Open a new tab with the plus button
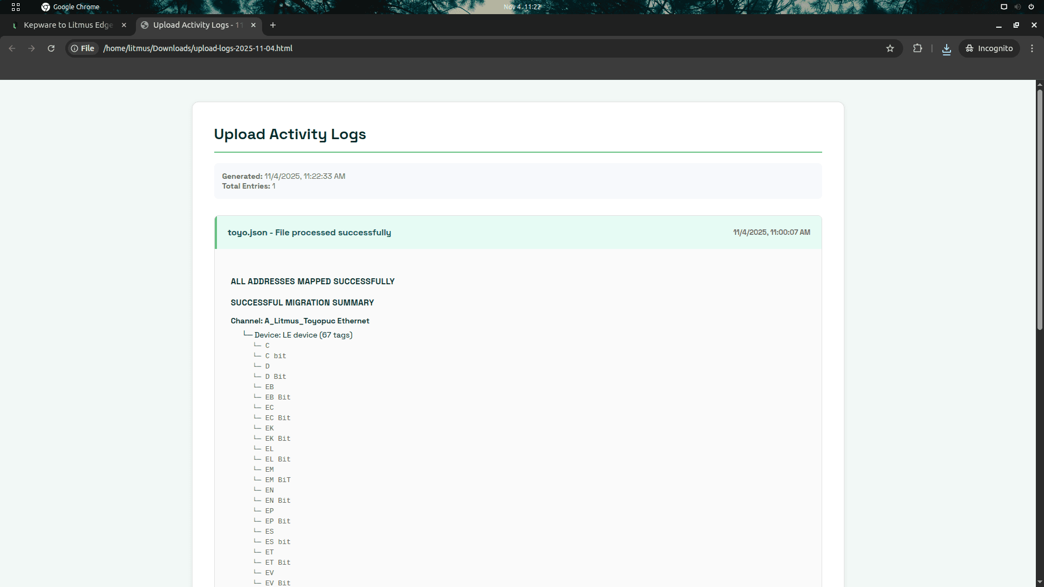 pyautogui.click(x=272, y=25)
